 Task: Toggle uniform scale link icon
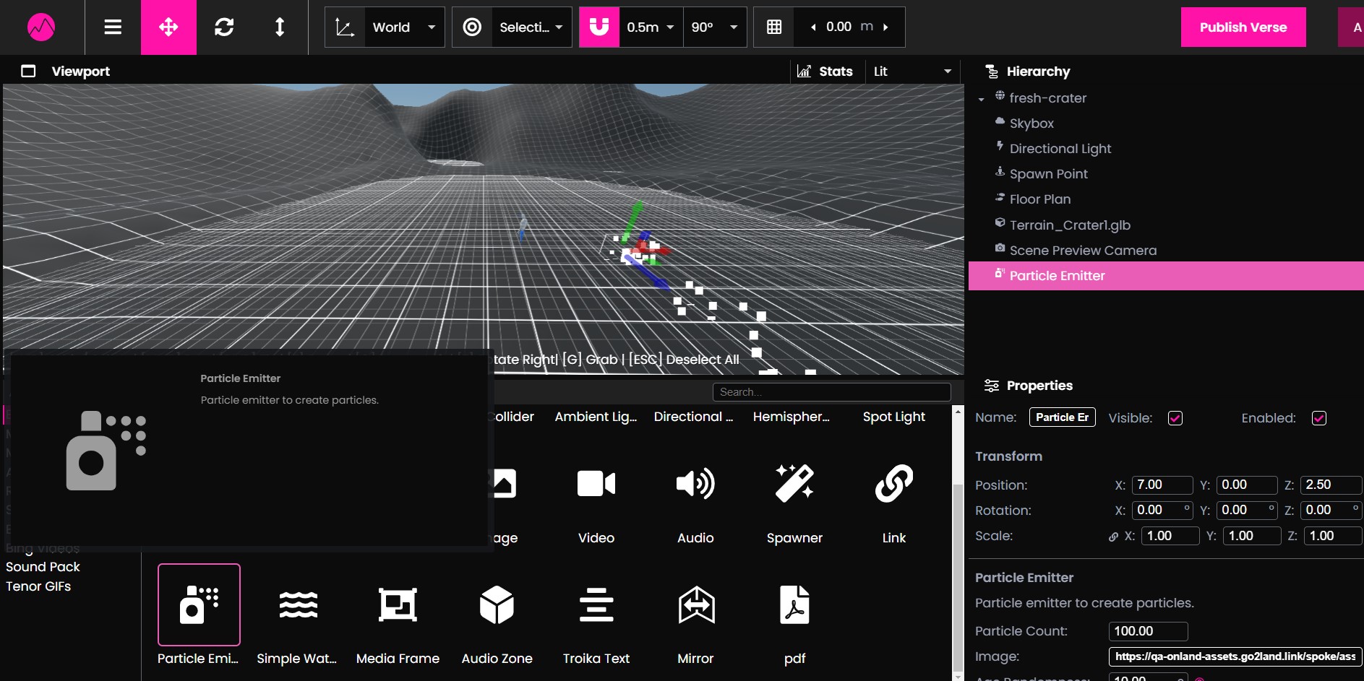coord(1113,537)
